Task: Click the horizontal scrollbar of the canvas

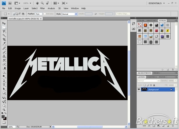Action: pyautogui.click(x=89, y=127)
